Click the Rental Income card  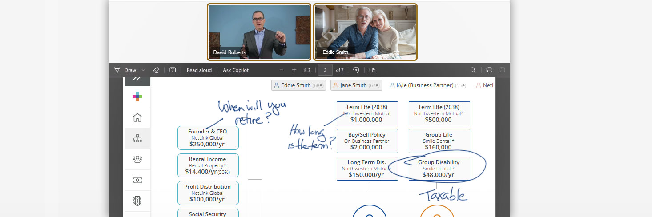[x=208, y=165]
